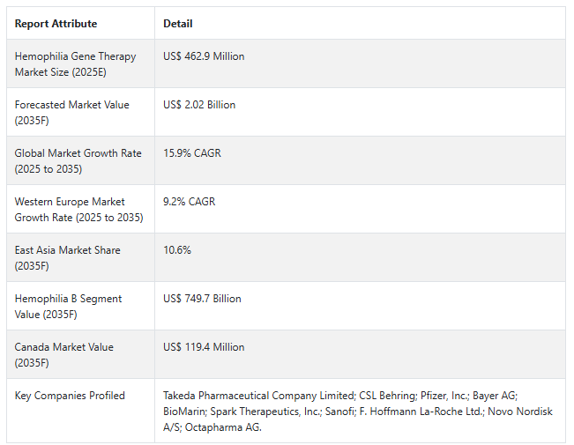The image size is (574, 445).
Task: Click the Spark Therapeutics, Inc. text
Action: click(265, 412)
